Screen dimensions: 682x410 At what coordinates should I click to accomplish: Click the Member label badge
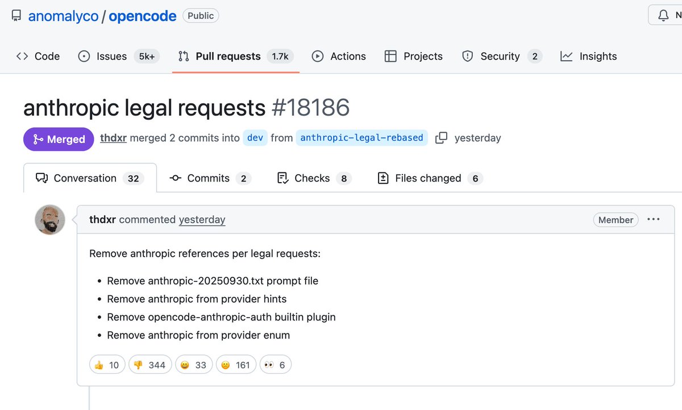coord(616,219)
